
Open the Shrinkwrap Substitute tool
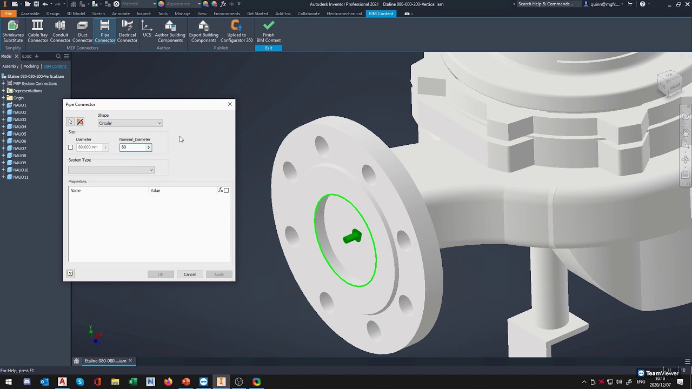click(13, 31)
